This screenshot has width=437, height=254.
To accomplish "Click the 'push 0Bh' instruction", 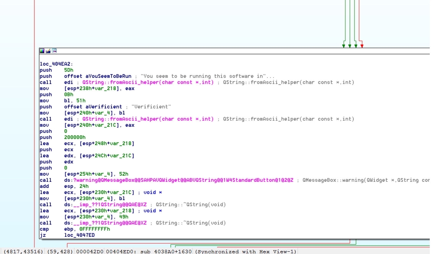I will pyautogui.click(x=57, y=95).
